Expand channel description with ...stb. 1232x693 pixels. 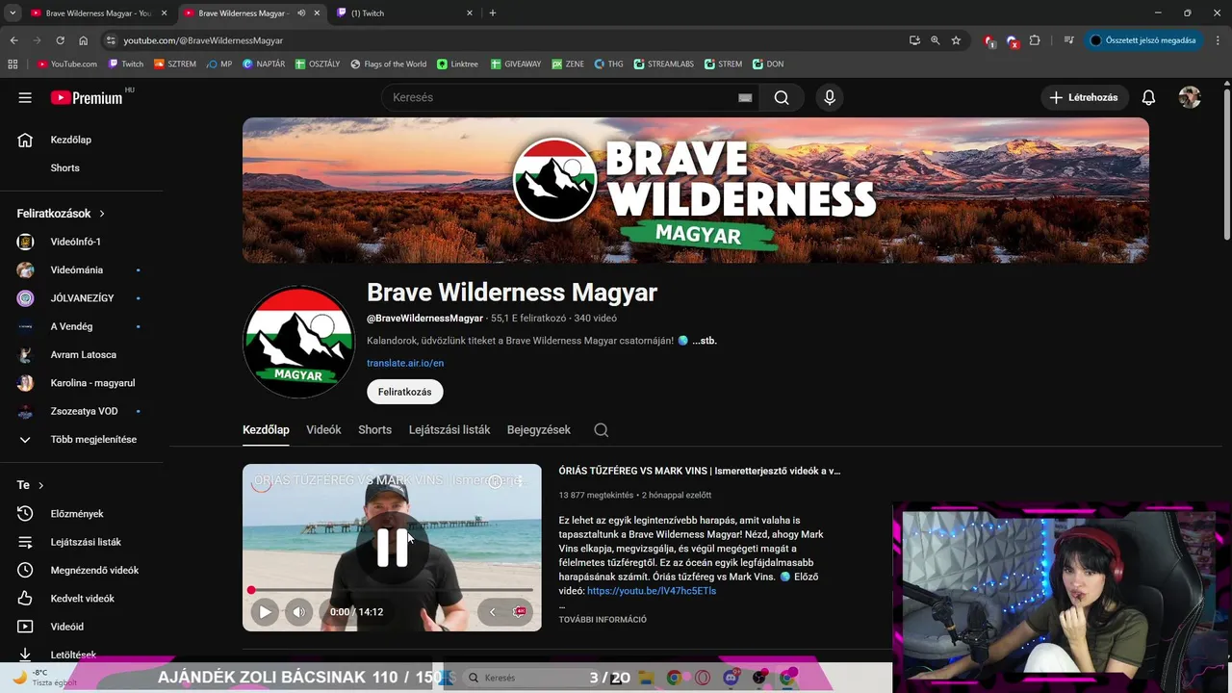pyautogui.click(x=705, y=341)
